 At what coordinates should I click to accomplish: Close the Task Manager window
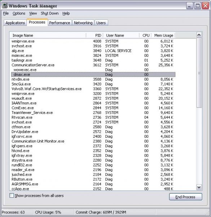(x=205, y=6)
